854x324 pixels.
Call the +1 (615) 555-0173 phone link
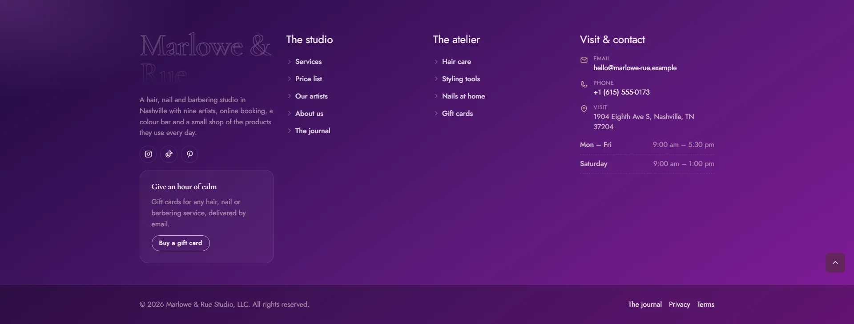tap(621, 92)
